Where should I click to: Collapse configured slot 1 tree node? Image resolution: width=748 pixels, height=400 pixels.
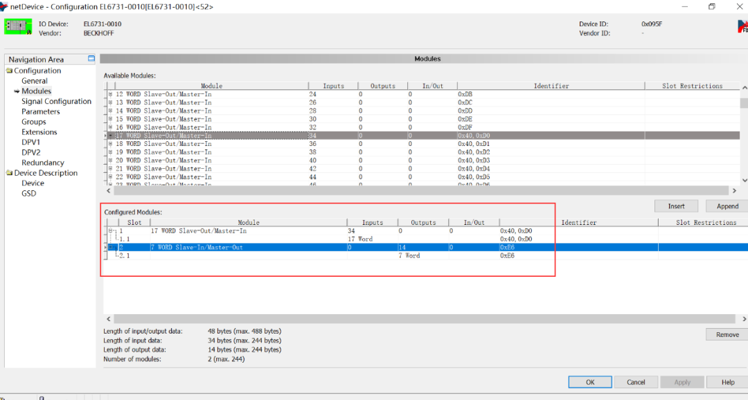click(x=109, y=231)
